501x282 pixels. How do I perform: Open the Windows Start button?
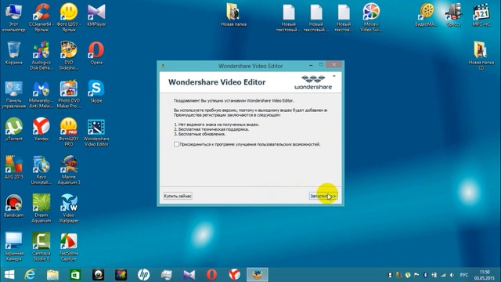click(x=9, y=275)
